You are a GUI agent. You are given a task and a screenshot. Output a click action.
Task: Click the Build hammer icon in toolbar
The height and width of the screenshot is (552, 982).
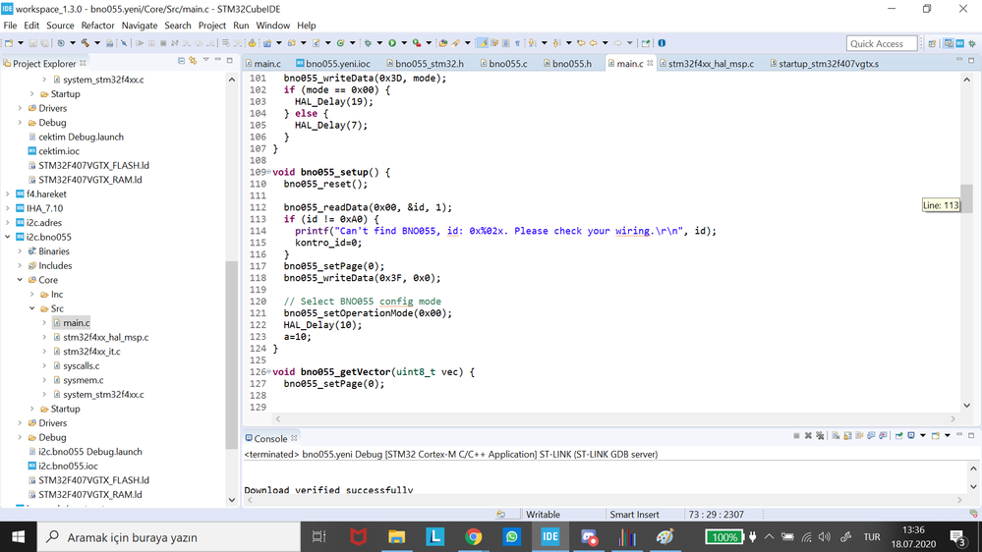click(x=86, y=43)
